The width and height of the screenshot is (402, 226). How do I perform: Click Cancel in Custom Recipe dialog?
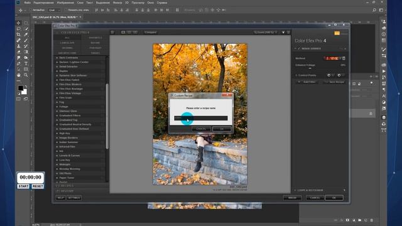tap(201, 129)
